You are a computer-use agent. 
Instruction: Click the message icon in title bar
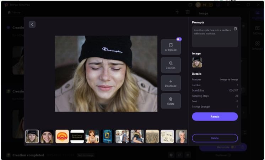pyautogui.click(x=190, y=5)
